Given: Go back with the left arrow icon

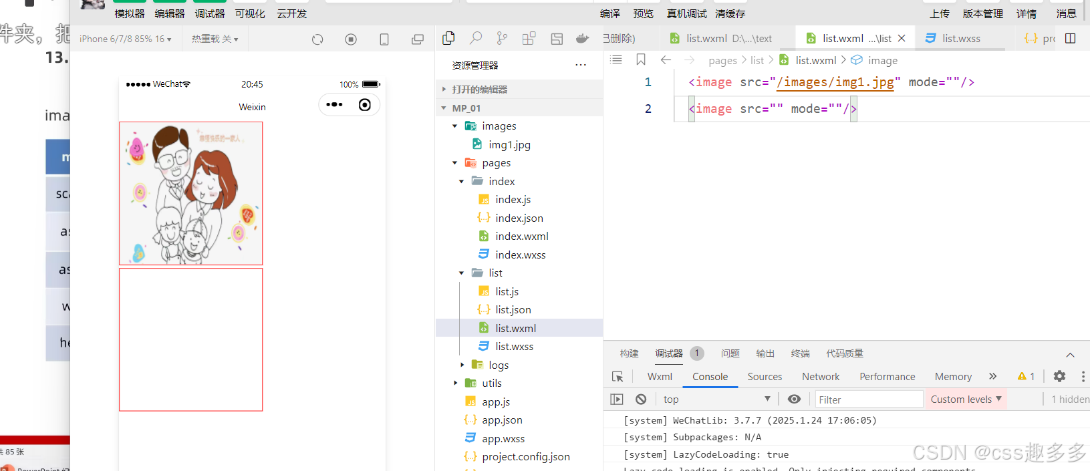Looking at the screenshot, I should [x=666, y=60].
